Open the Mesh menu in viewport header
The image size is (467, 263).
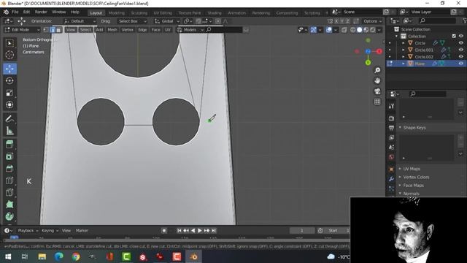click(112, 30)
